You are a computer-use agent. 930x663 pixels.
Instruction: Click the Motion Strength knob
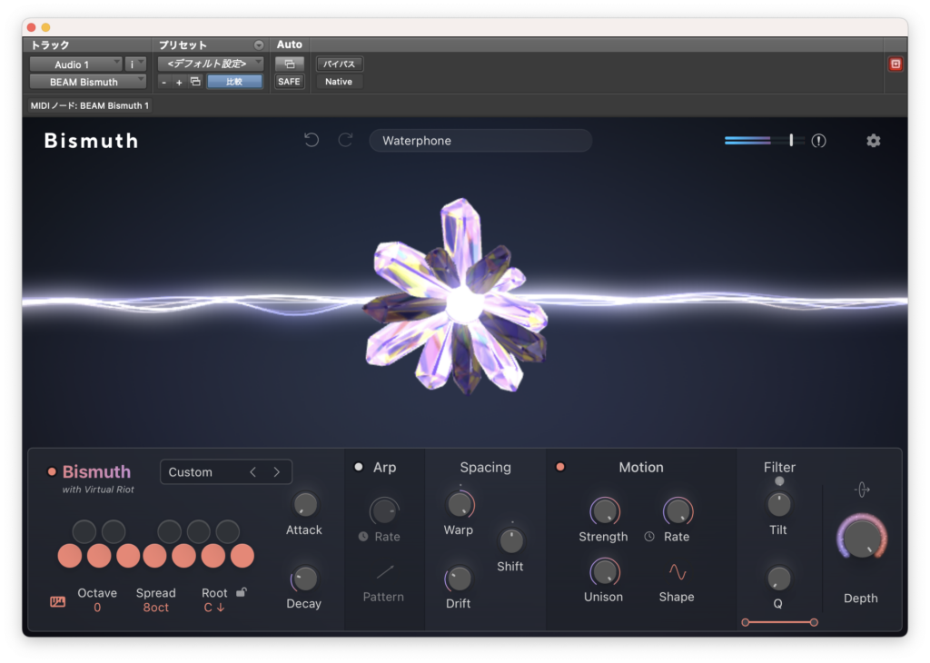coord(604,510)
